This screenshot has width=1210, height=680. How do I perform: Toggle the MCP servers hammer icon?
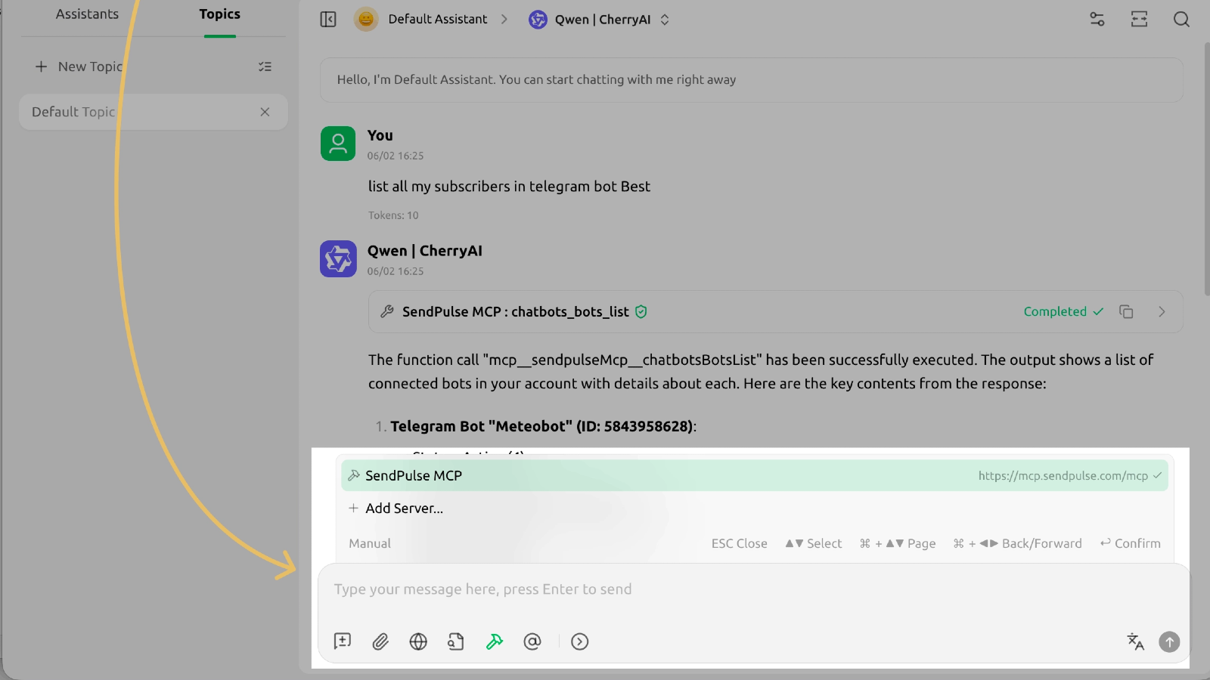tap(495, 641)
